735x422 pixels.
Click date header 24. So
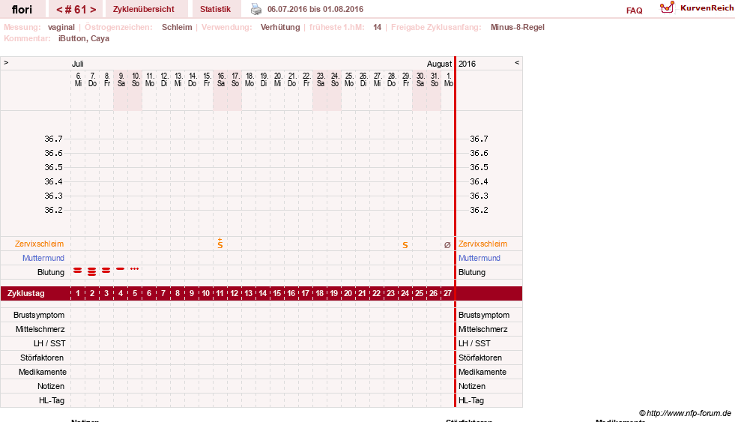coord(335,79)
